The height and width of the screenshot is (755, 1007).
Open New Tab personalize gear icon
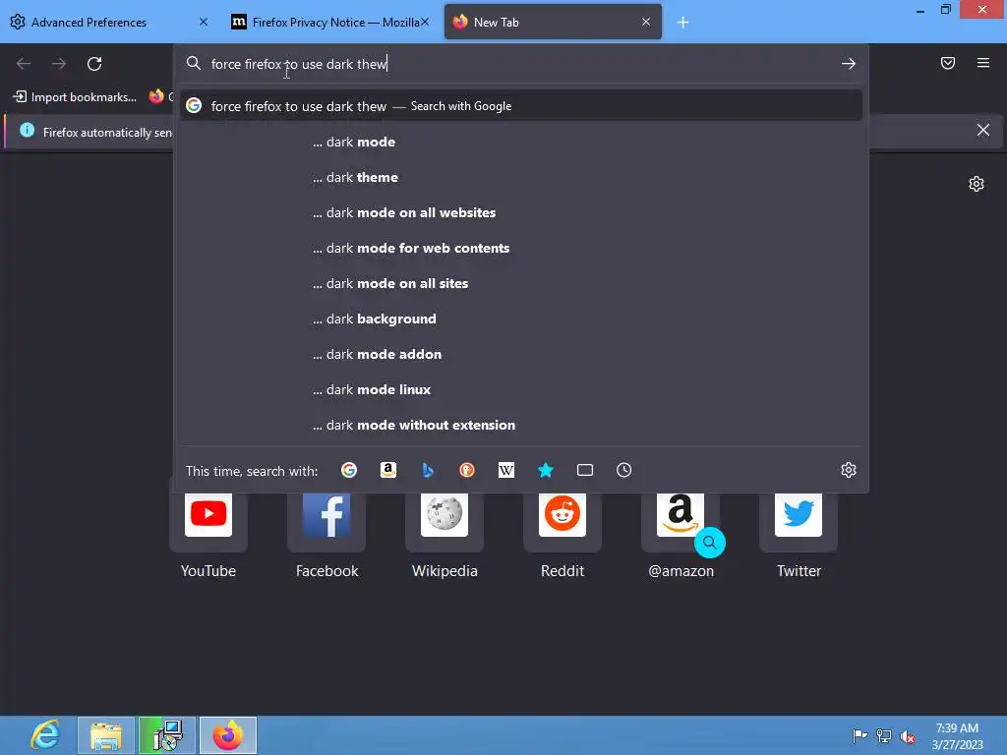pyautogui.click(x=977, y=184)
